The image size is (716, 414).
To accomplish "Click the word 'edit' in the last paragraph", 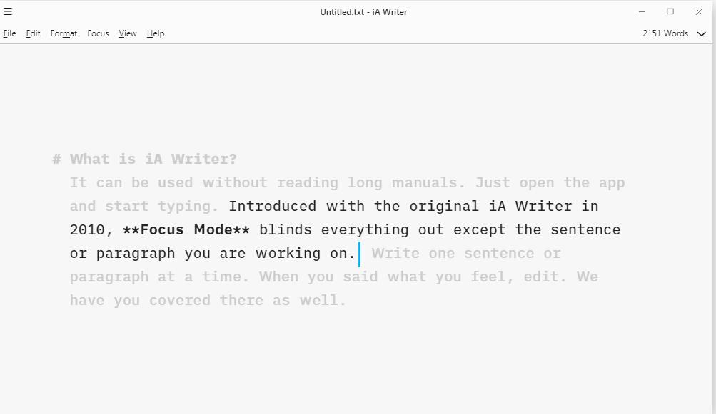I will [540, 276].
